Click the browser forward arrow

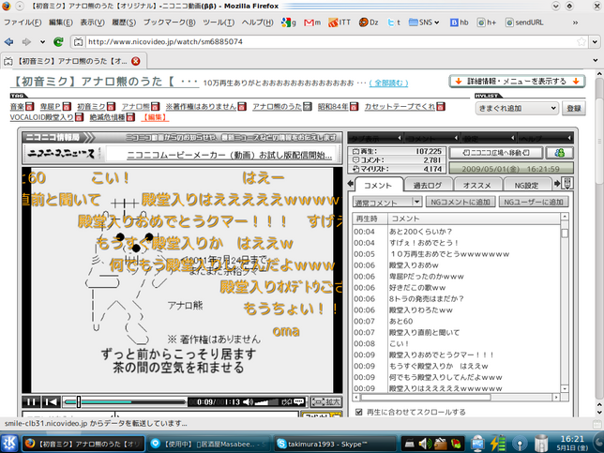click(x=26, y=41)
